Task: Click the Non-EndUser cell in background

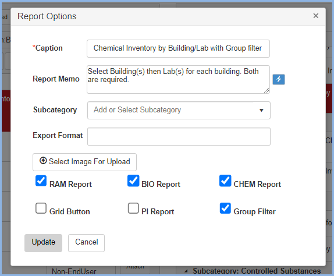Action: coord(74,271)
